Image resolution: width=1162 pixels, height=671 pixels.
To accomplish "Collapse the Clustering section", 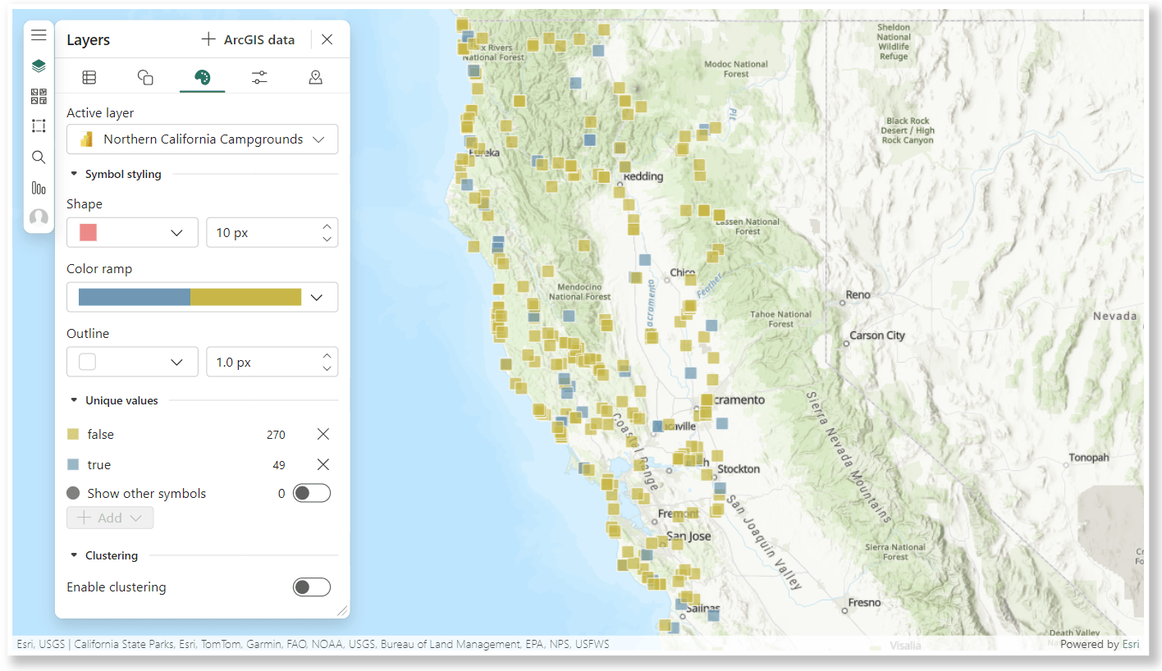I will coord(74,555).
